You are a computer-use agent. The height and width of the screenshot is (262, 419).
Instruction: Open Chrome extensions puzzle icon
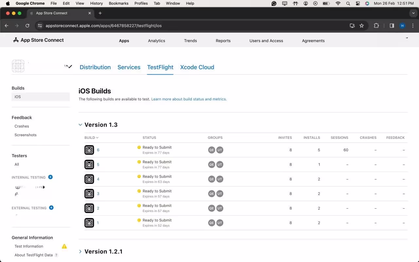tap(376, 26)
